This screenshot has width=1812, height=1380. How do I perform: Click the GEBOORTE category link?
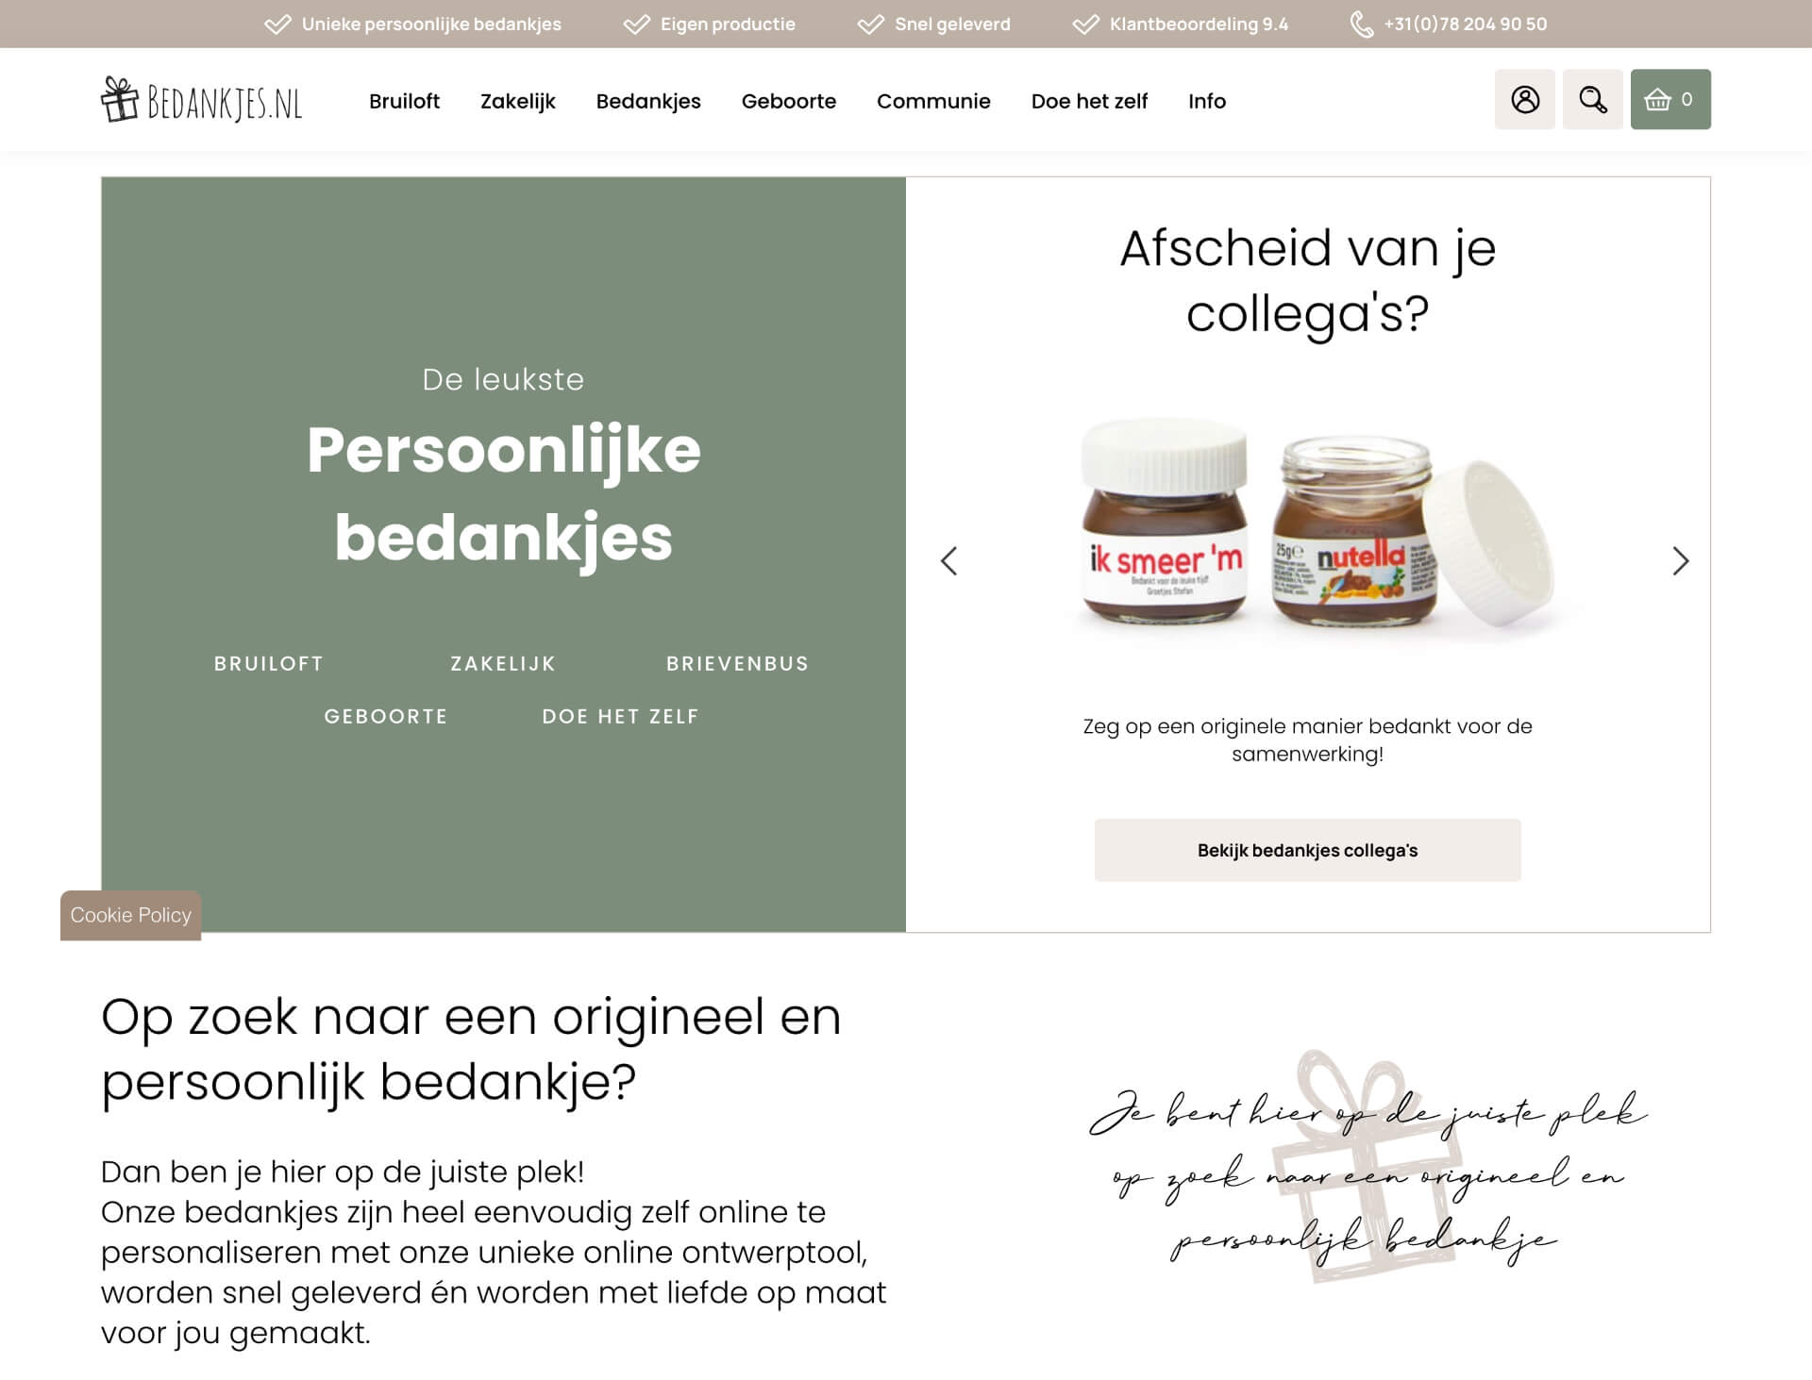(x=386, y=716)
